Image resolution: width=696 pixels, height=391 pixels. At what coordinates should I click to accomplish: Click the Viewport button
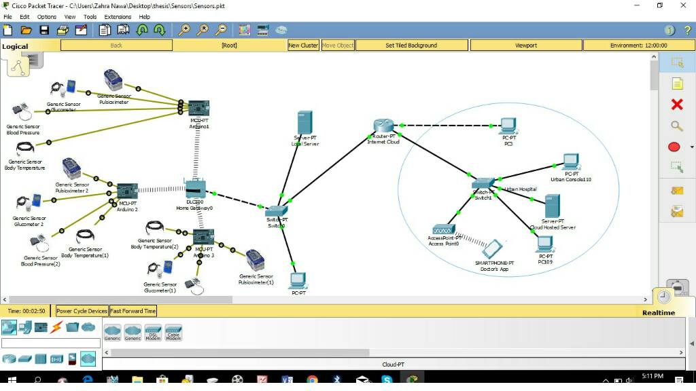[526, 45]
